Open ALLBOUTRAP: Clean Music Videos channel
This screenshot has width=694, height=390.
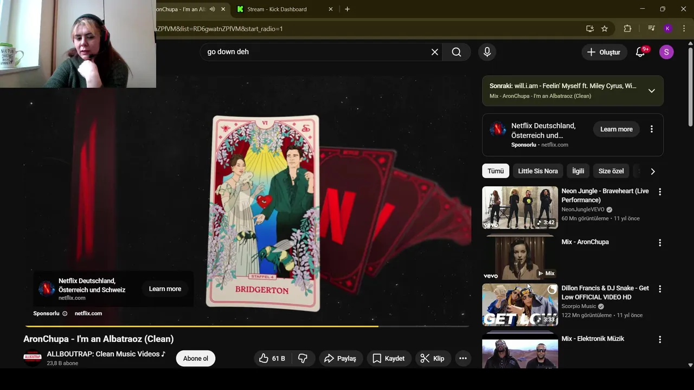[106, 354]
